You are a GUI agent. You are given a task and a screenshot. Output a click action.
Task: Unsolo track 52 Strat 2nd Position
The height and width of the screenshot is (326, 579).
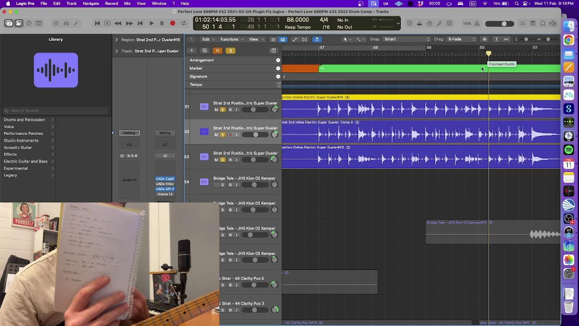[x=223, y=134]
